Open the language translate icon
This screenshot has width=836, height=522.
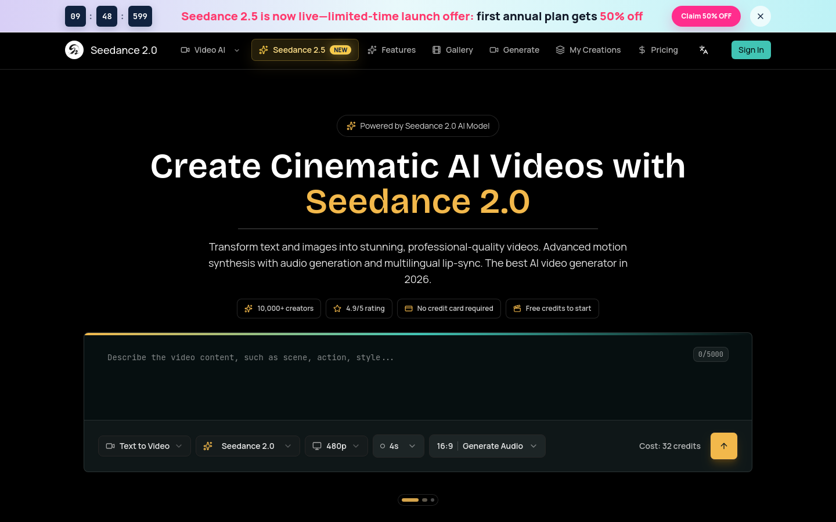click(704, 50)
